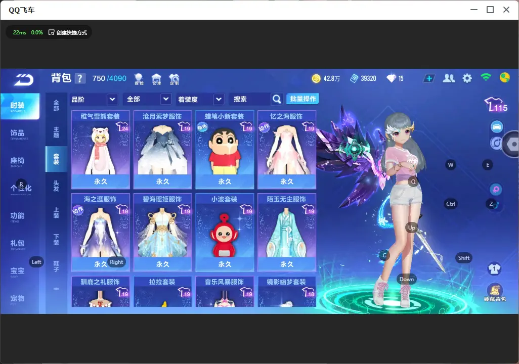
Task: Expand the 着装度 sort dropdown
Action: 200,99
